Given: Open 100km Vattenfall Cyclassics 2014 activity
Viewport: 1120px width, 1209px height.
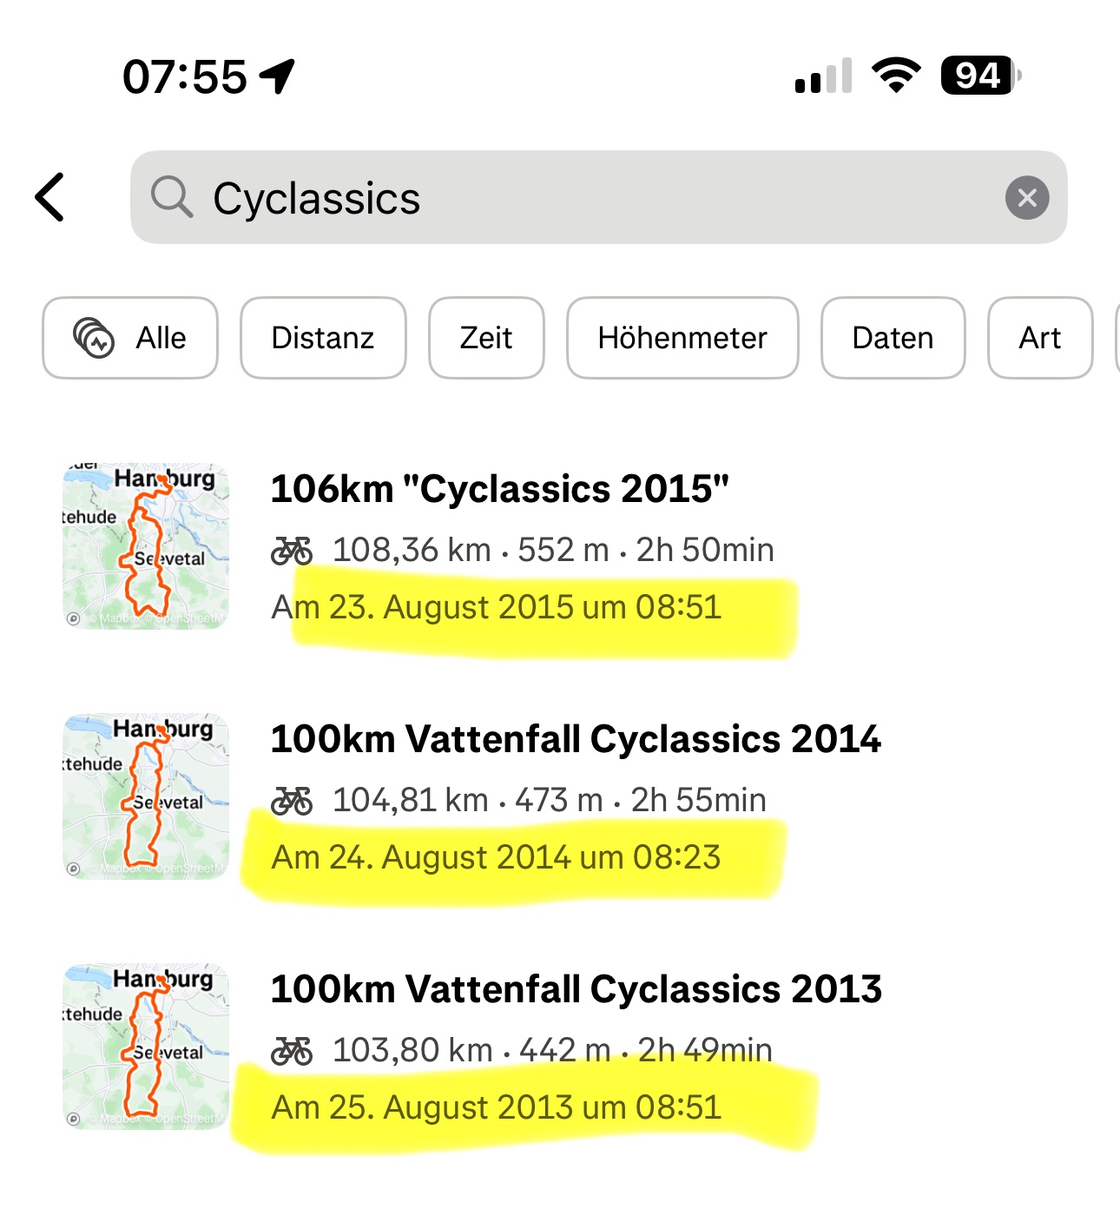Looking at the screenshot, I should click(x=576, y=739).
